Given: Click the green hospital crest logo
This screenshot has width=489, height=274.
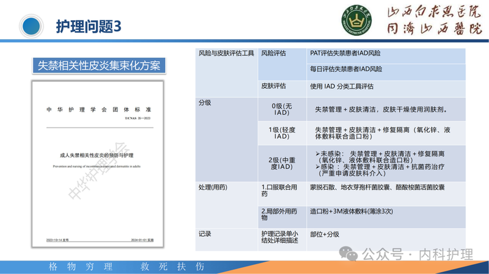Looking at the screenshot, I should tap(356, 20).
